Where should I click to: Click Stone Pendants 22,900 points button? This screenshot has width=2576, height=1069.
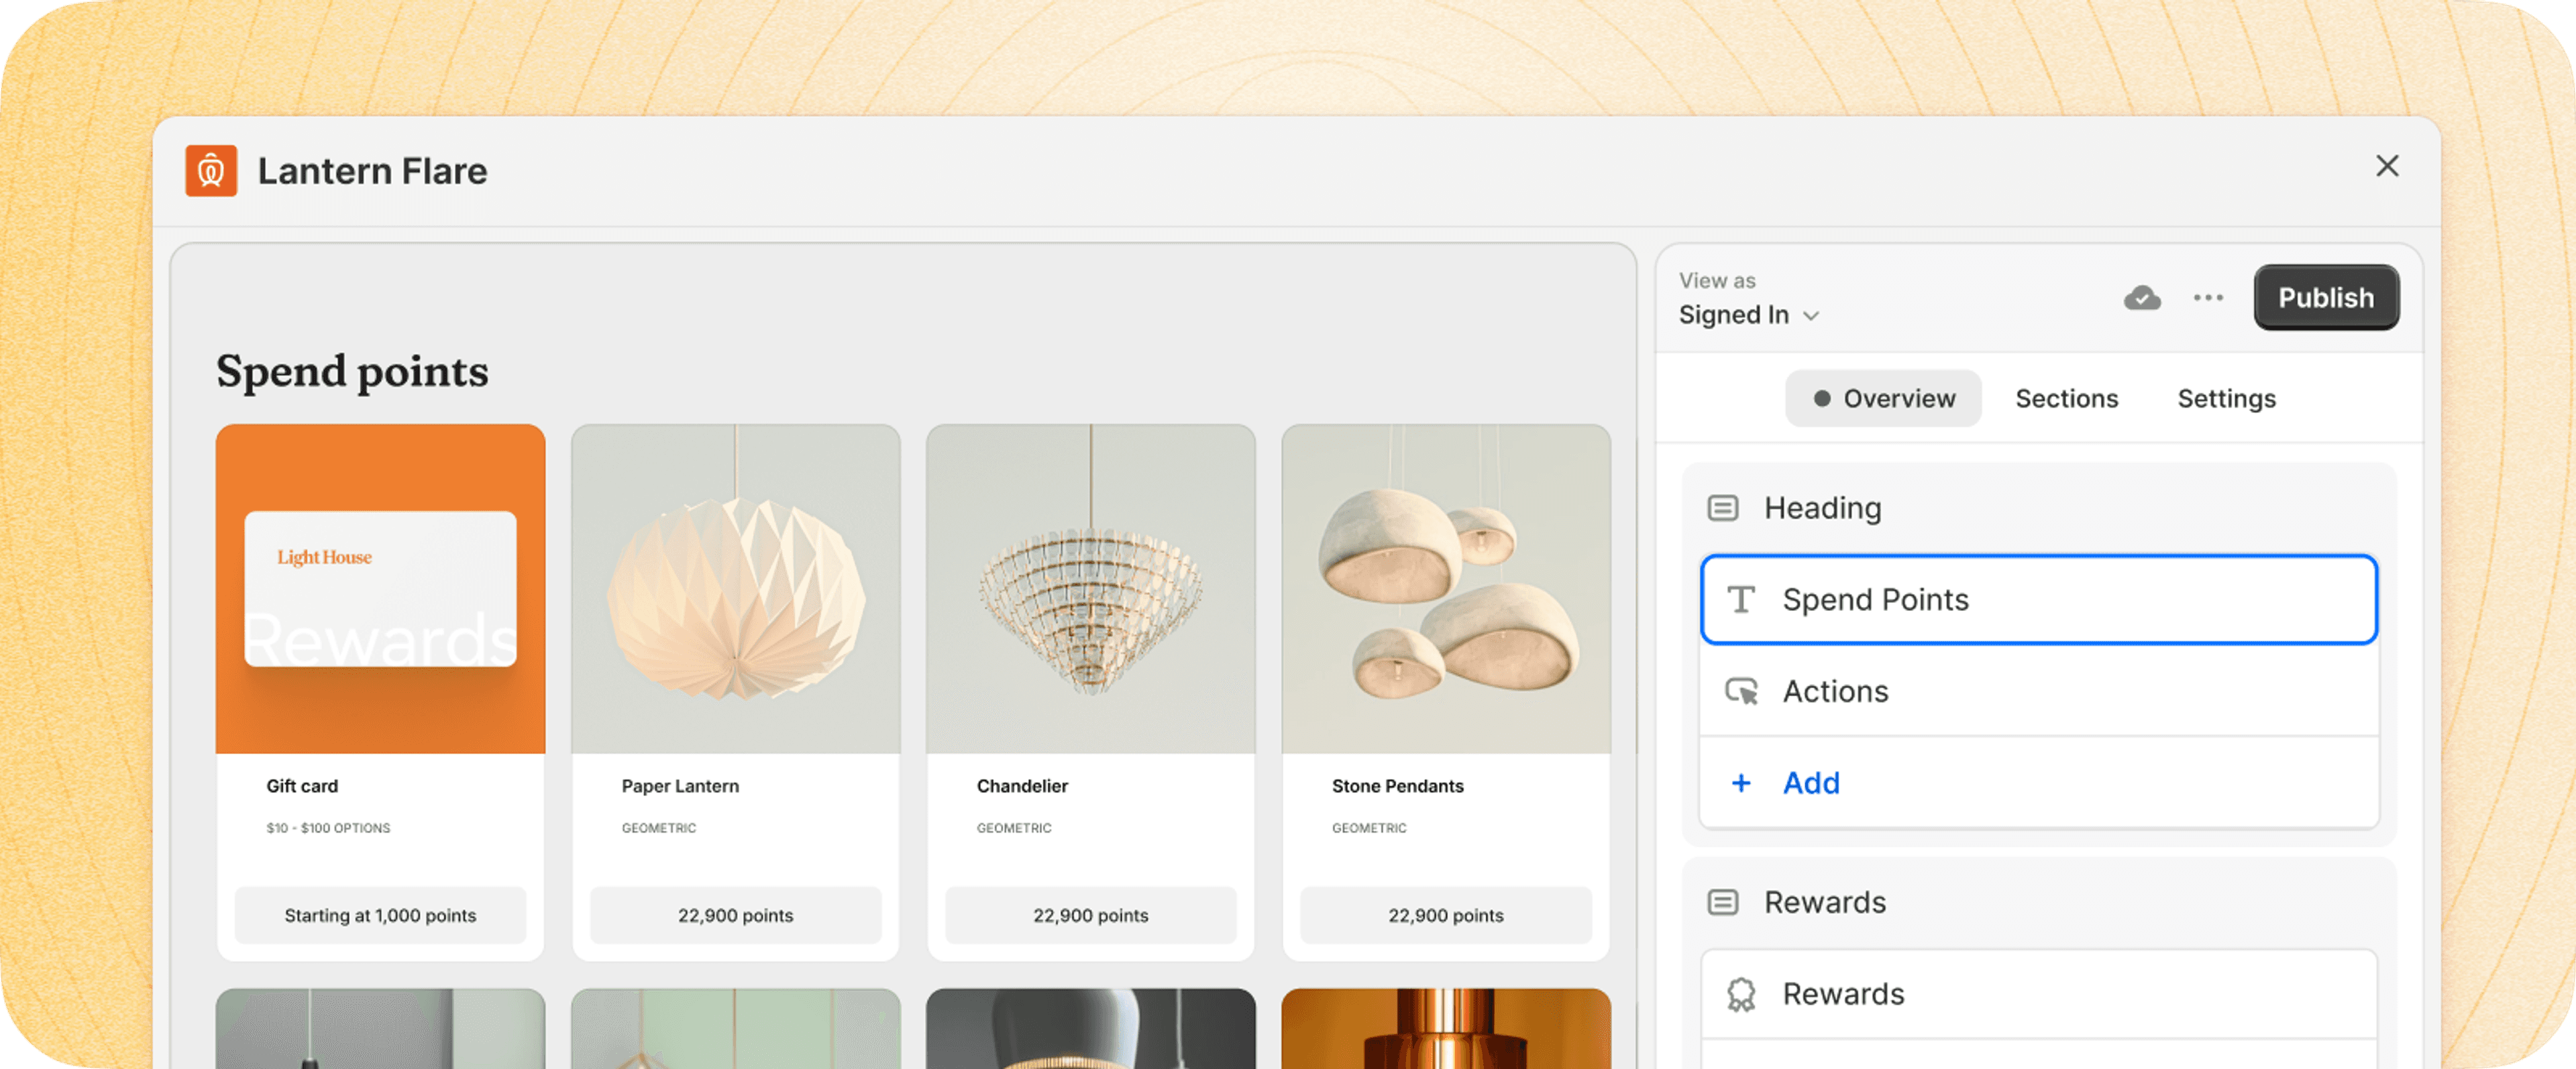1445,915
